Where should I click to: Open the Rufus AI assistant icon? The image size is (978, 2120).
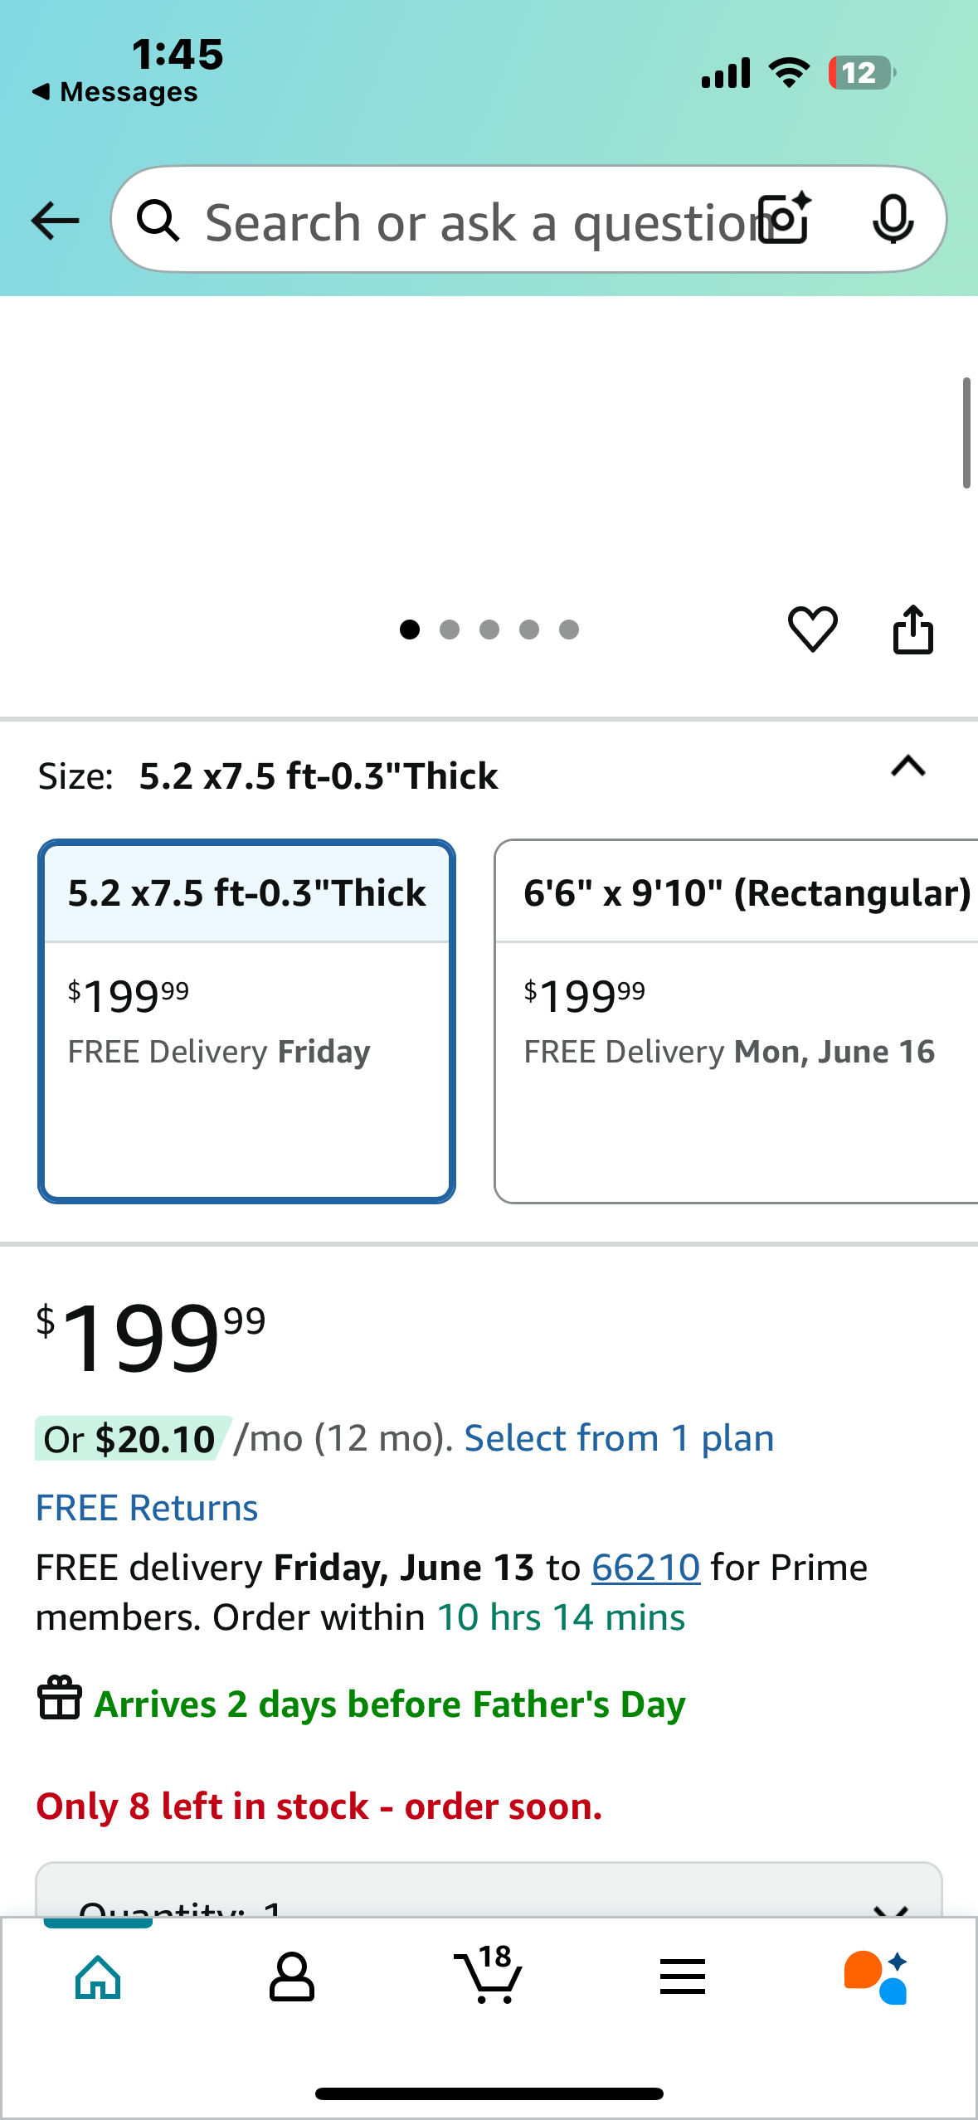click(x=877, y=1977)
